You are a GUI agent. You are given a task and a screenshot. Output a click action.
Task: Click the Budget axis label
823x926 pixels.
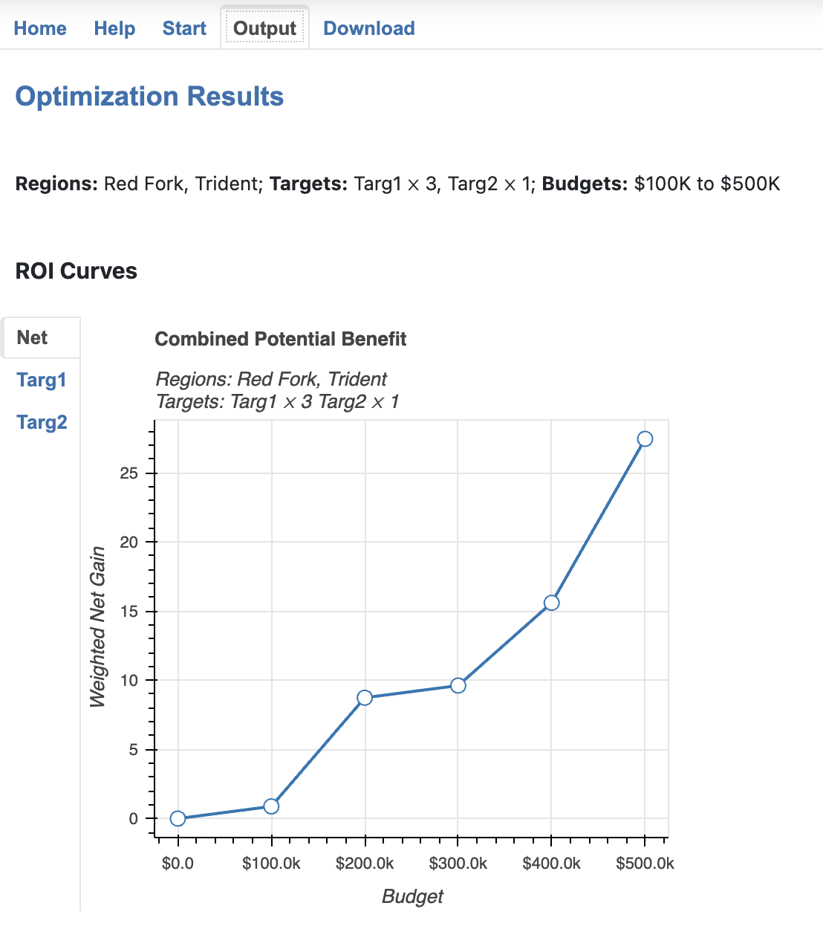[x=412, y=896]
